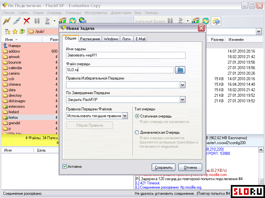
Task: Click the chimera folder icon
Action: pyautogui.click(x=5, y=84)
